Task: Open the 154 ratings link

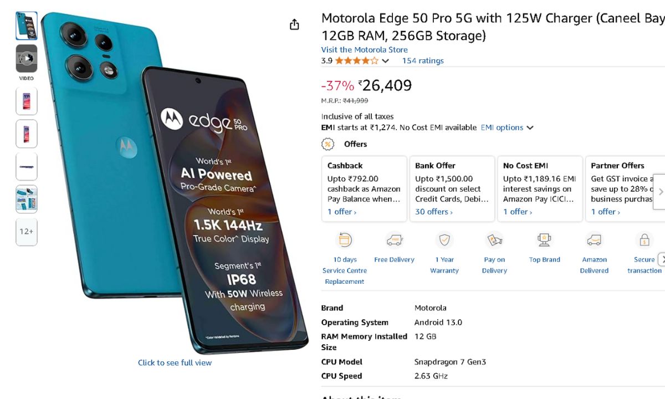Action: coord(423,61)
